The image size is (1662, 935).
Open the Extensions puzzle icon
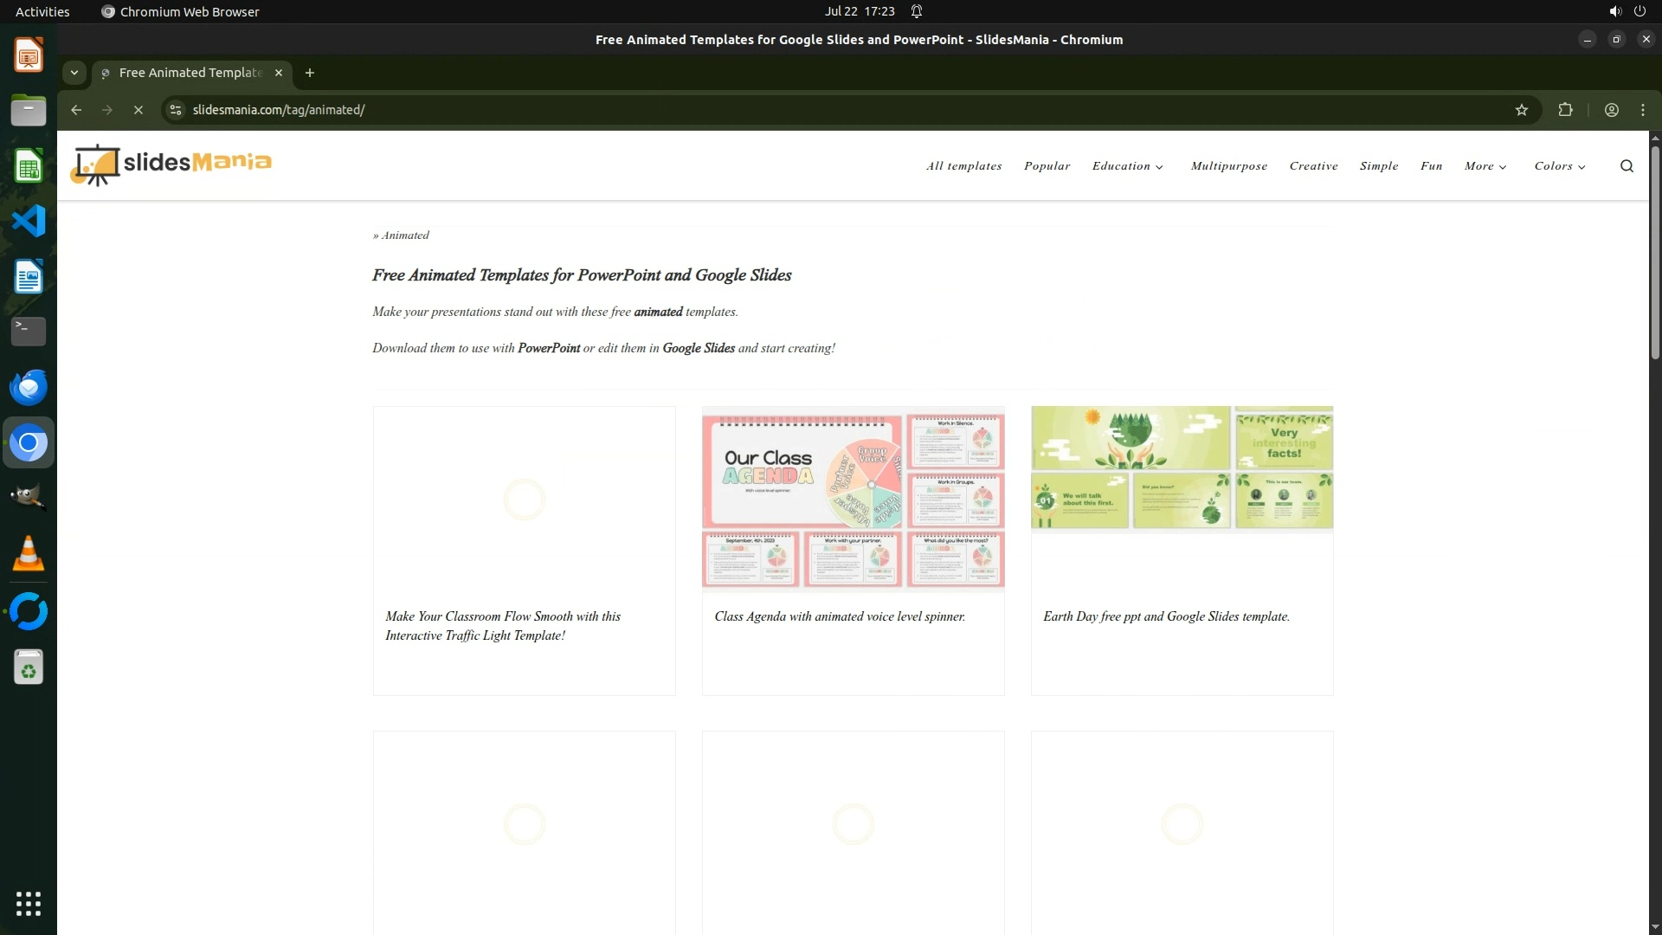[1565, 110]
